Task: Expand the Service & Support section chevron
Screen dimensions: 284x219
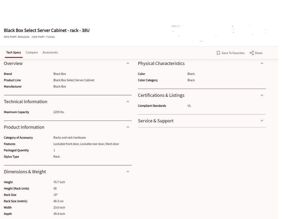Action: click(x=262, y=121)
